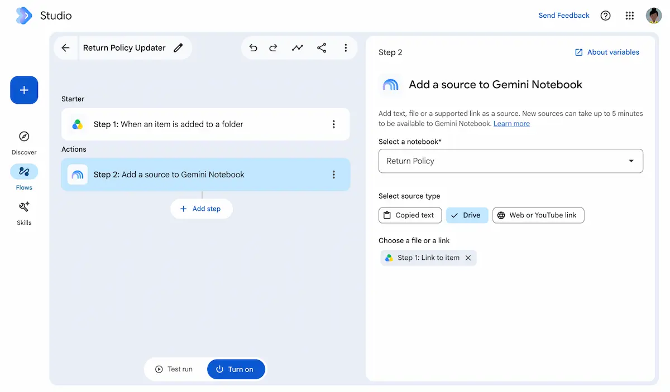The width and height of the screenshot is (670, 392).
Task: Open the activity chart icon
Action: tap(298, 48)
